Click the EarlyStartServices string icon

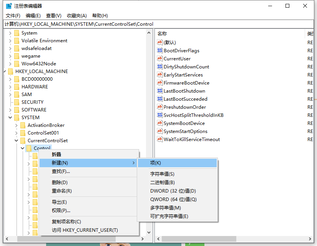[x=160, y=75]
